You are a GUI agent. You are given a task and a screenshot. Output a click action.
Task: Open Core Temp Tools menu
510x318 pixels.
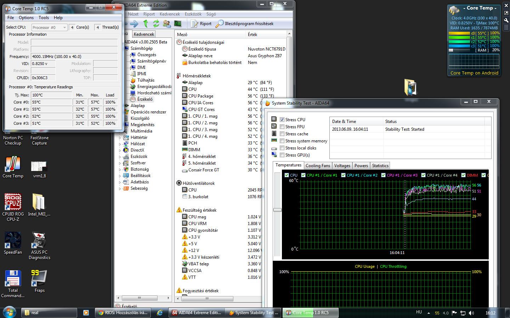[44, 17]
